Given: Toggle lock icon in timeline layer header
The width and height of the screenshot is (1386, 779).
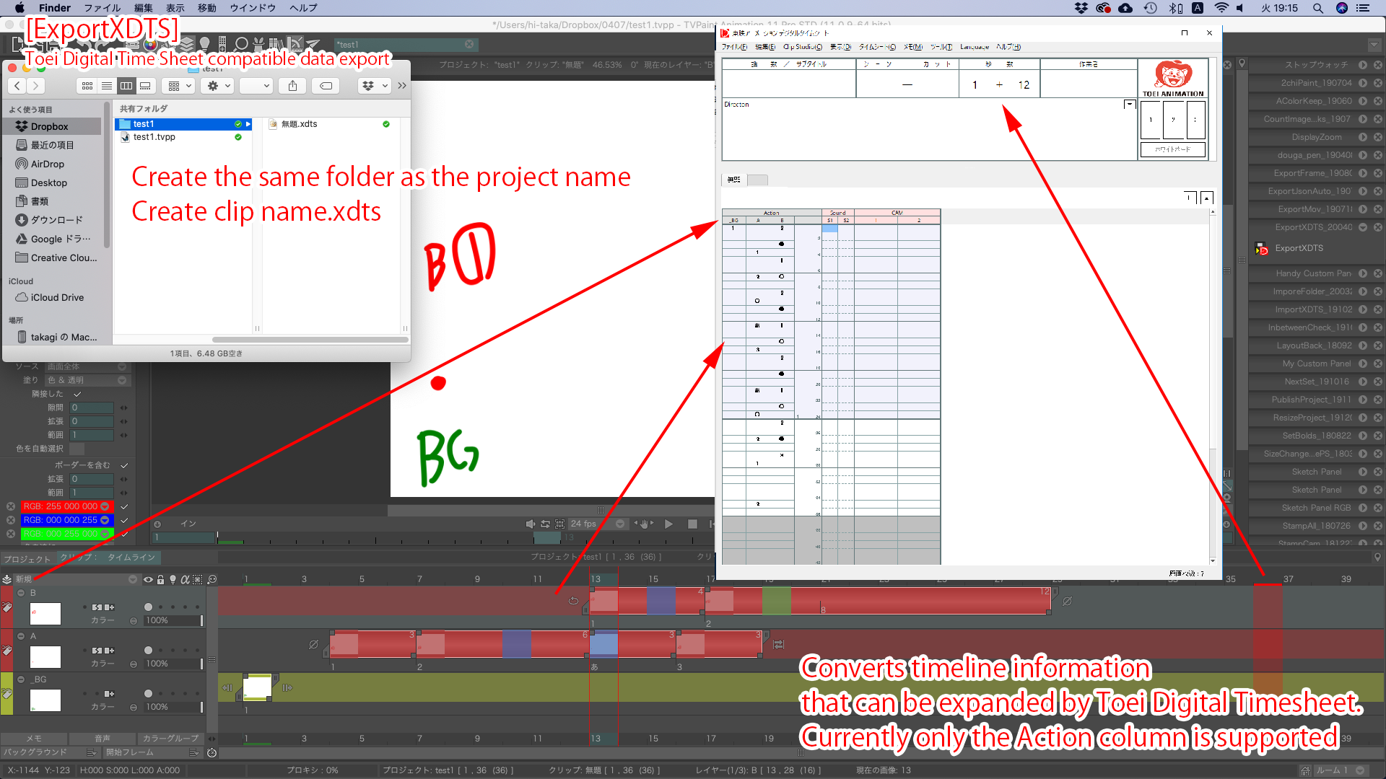Looking at the screenshot, I should click(x=161, y=579).
